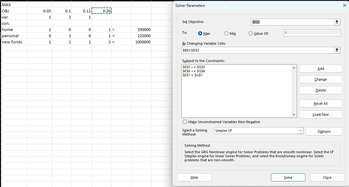Viewport: 349px width, 187px height.
Task: Open the Select a Solving Method dropdown
Action: (300, 130)
